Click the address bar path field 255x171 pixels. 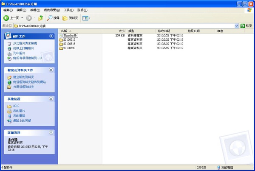124,26
